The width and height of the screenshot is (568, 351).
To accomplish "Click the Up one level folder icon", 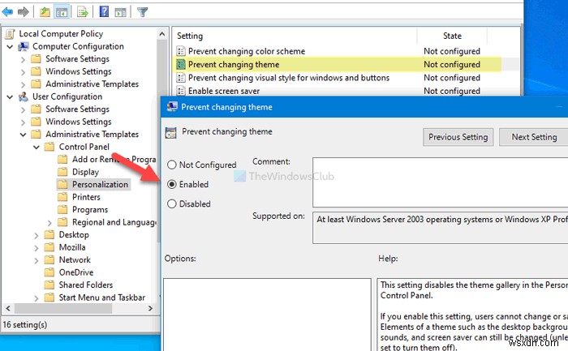I will [x=45, y=12].
